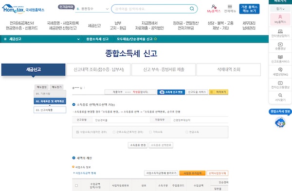Image resolution: width=292 pixels, height=191 pixels.
Task: Click the 소득세 신고 챗봇 button
Action: point(171,92)
